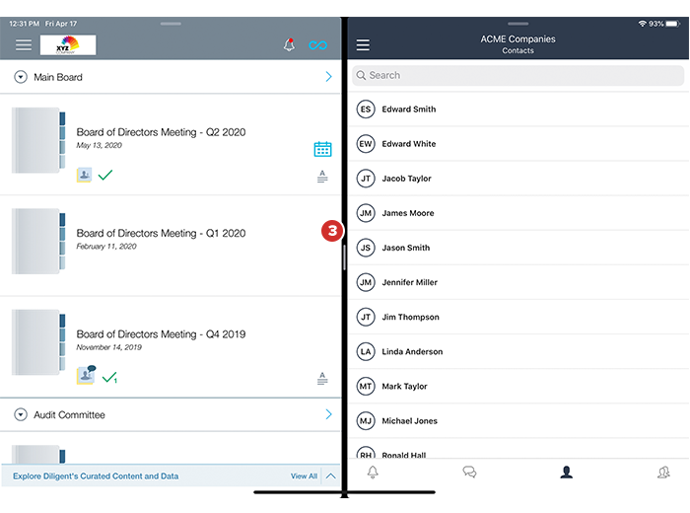
Task: Select the contacts person tab icon
Action: click(x=566, y=473)
